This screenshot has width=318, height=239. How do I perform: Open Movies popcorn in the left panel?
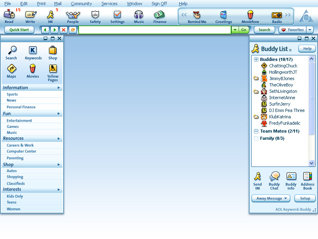click(33, 69)
